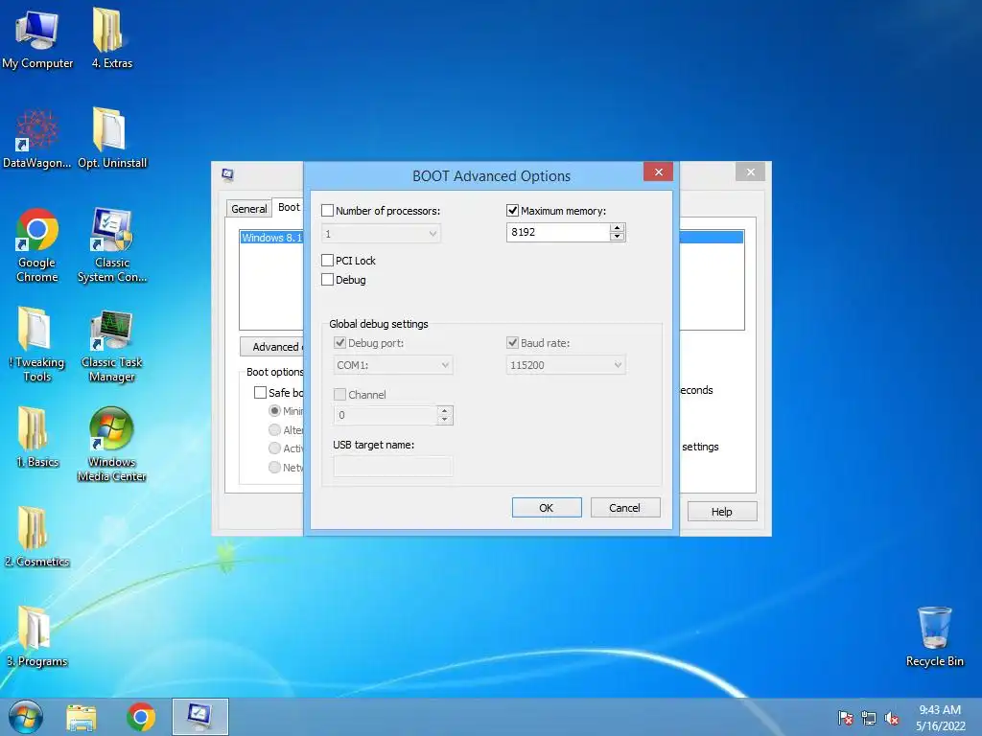
Task: Enable the PCI Lock option
Action: coord(328,261)
